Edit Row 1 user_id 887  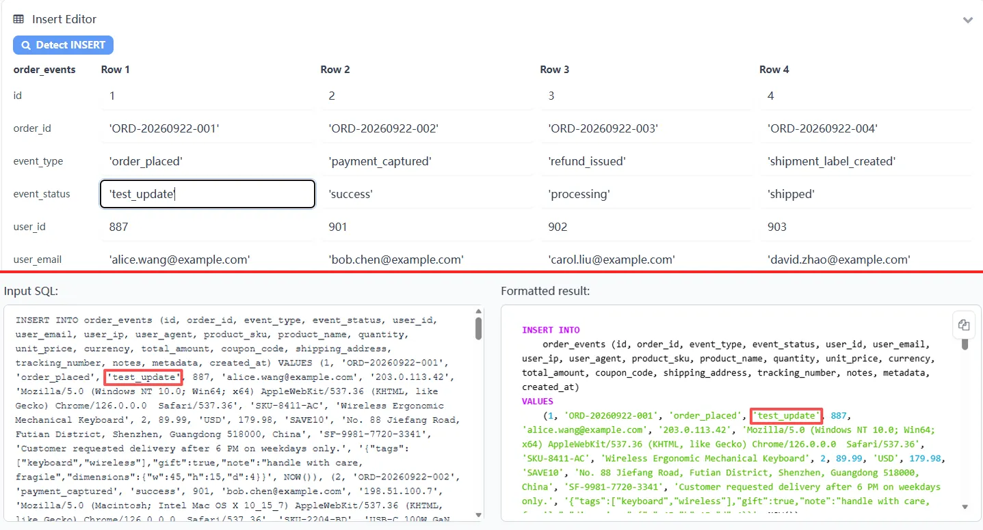208,227
